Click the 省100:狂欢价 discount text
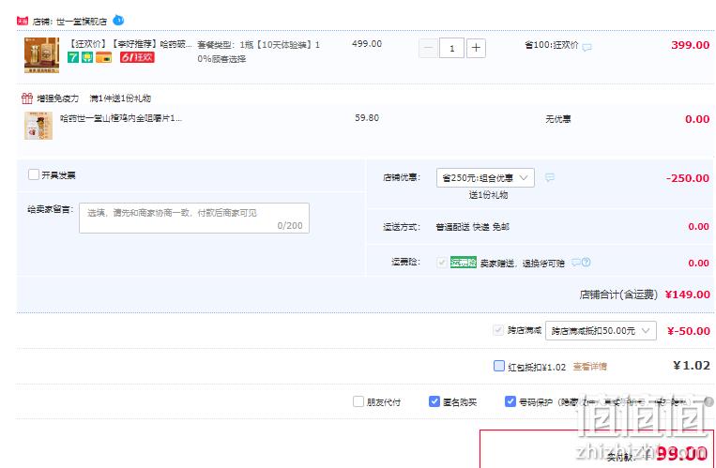This screenshot has height=468, width=716. point(551,45)
